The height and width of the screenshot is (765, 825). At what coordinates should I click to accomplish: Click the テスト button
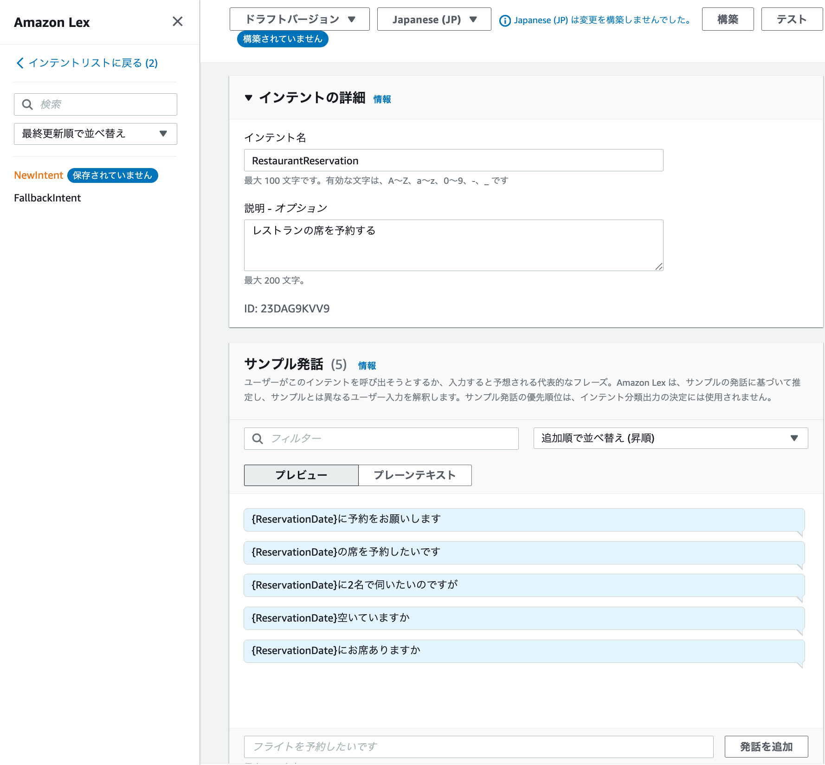(x=792, y=19)
